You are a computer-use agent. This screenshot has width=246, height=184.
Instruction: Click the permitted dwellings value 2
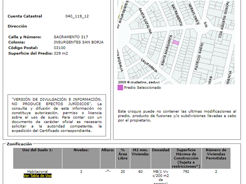coord(216,172)
